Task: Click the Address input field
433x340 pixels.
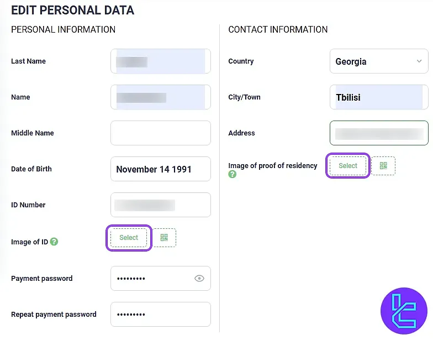Action: tap(378, 133)
